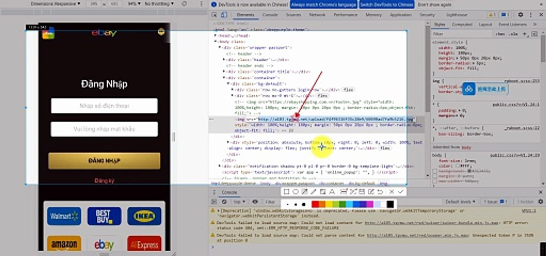This screenshot has height=256, width=546.
Task: Click the colorful eBay app icon in page header
Action: click(48, 33)
